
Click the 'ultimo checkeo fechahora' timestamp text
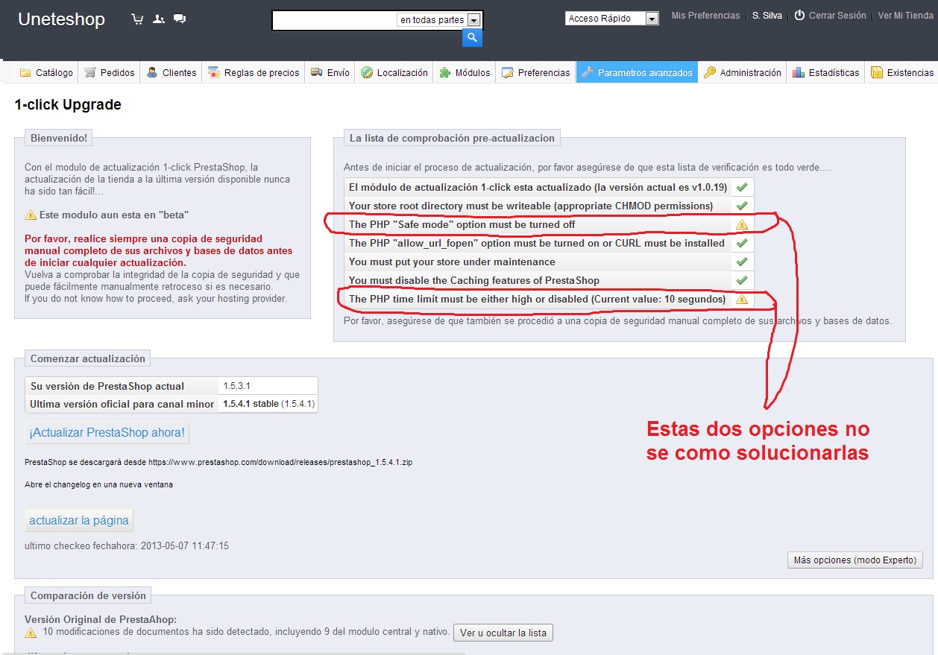[x=127, y=545]
